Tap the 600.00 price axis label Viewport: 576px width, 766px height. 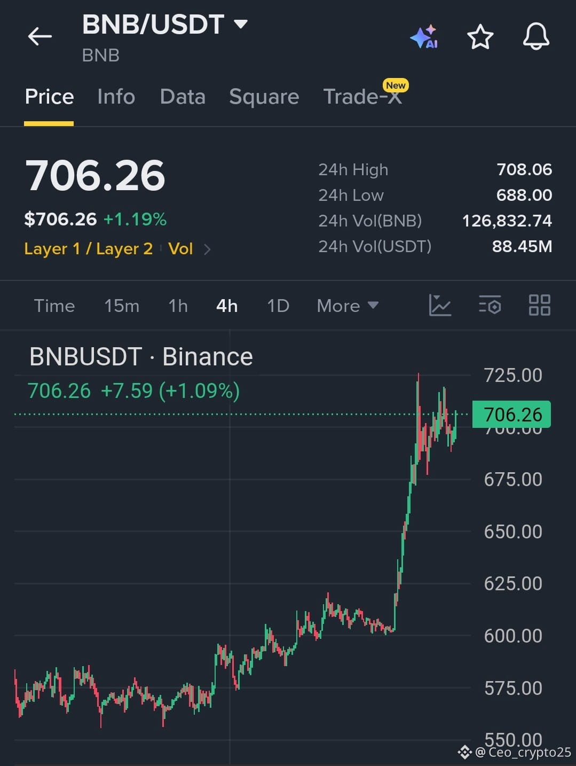[x=513, y=636]
